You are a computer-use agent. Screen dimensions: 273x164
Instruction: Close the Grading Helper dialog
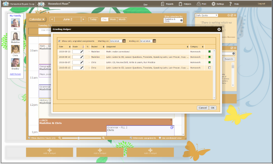(x=219, y=30)
